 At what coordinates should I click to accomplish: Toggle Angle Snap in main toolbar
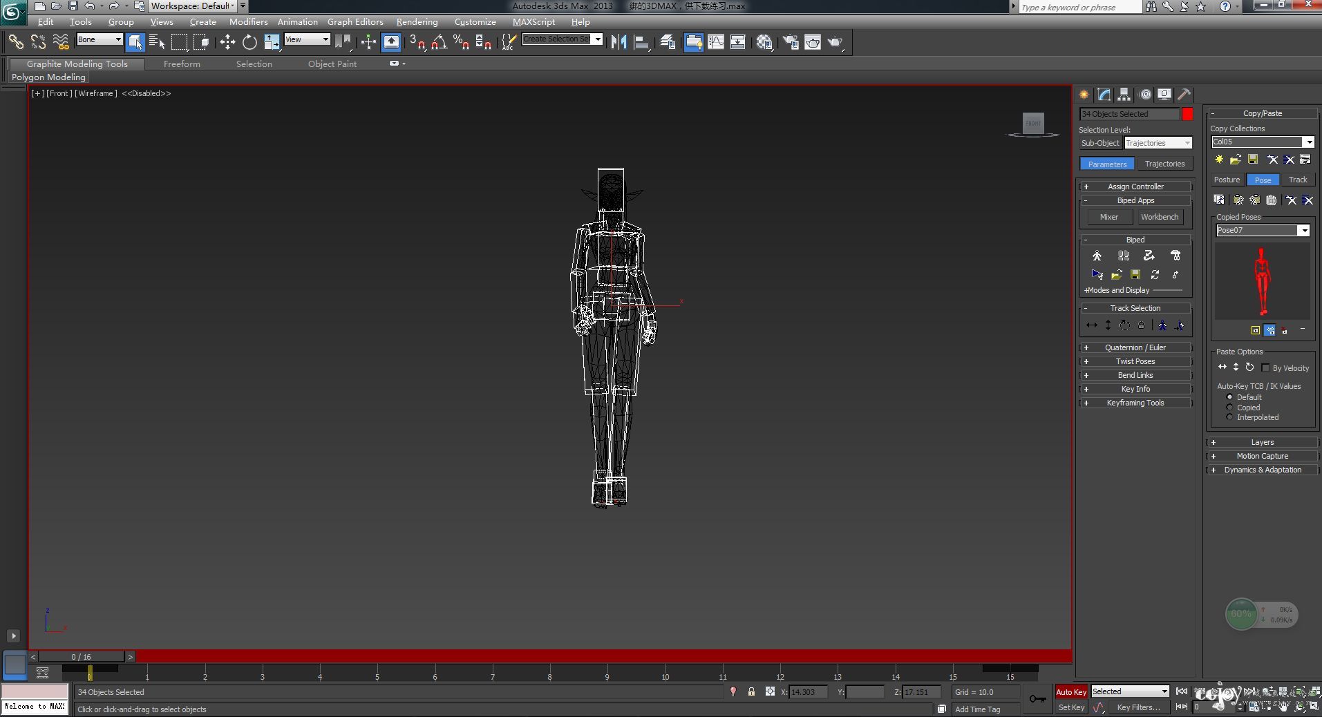point(439,42)
